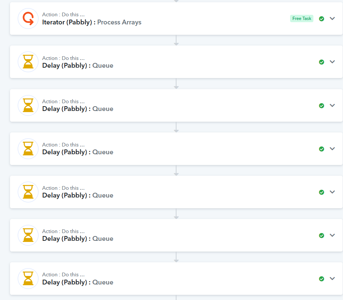Select the sixth 'Delay (Pabbly) : Queue' title
The image size is (343, 300).
point(78,282)
